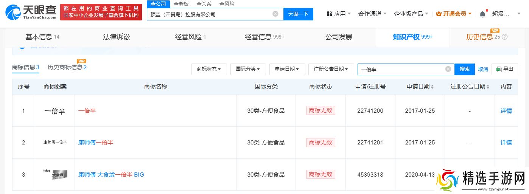The width and height of the screenshot is (529, 194).
Task: Open the 注册公告日期 filter dropdown
Action: 331,69
